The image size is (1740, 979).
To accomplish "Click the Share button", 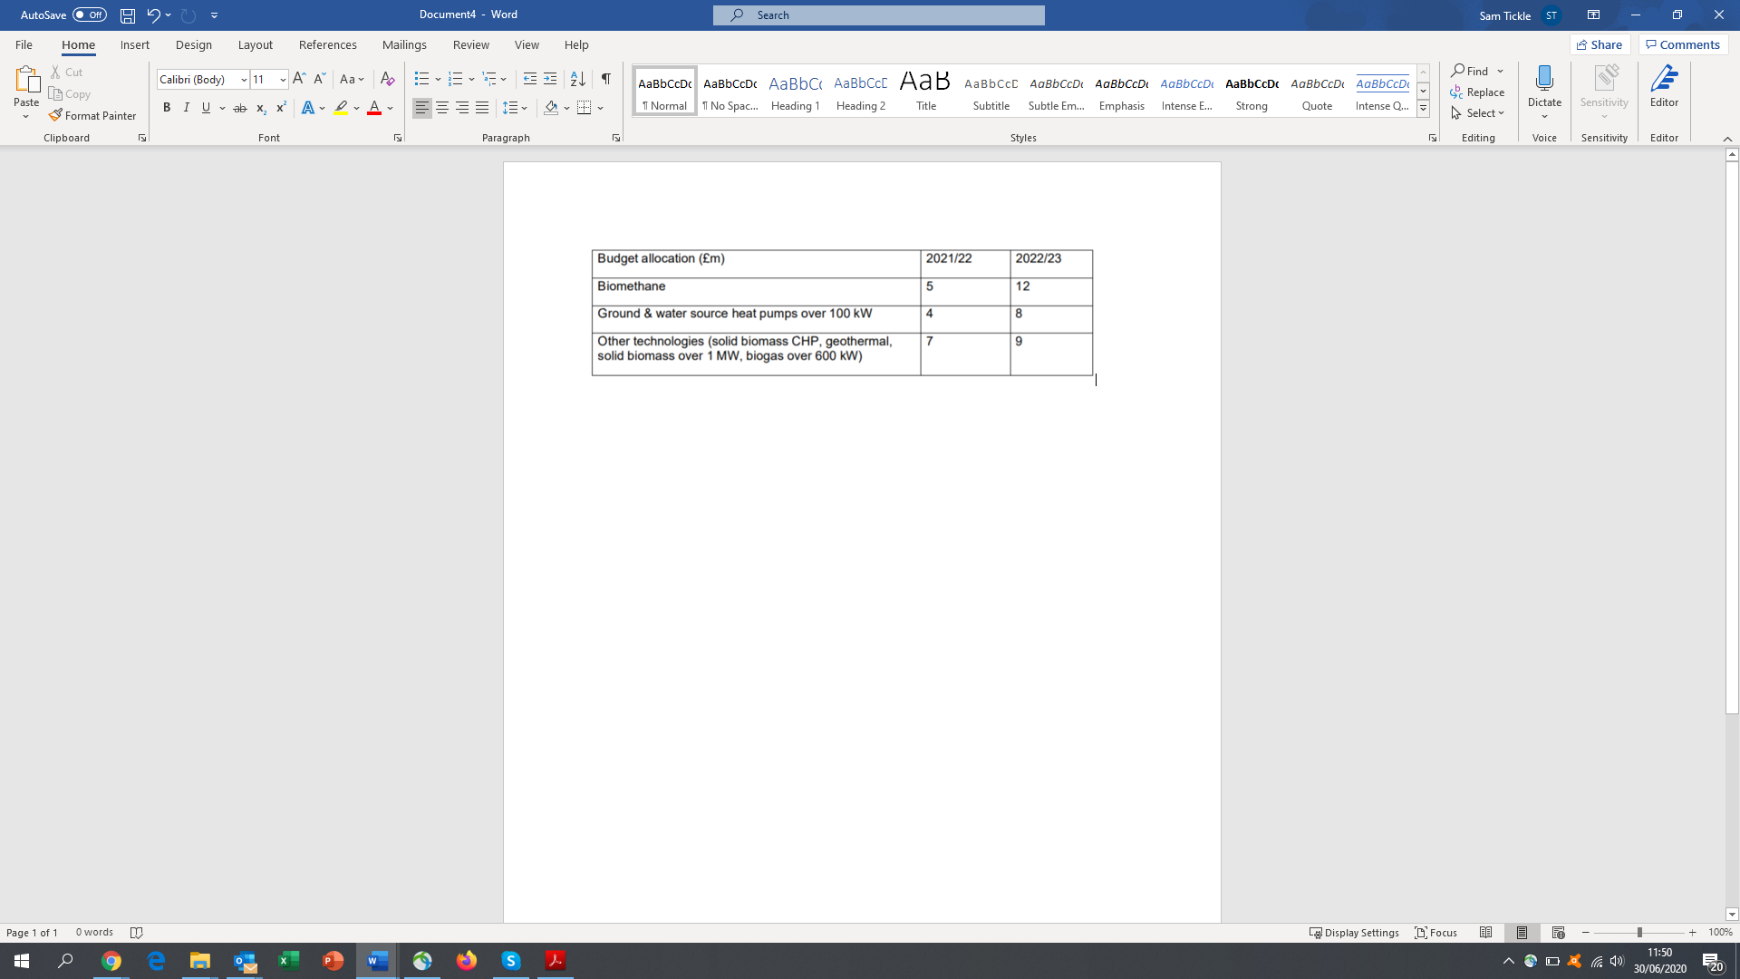I will (x=1600, y=44).
